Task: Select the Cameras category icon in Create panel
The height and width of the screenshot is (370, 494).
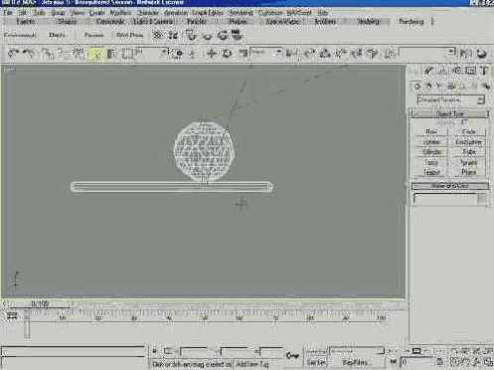Action: click(451, 87)
